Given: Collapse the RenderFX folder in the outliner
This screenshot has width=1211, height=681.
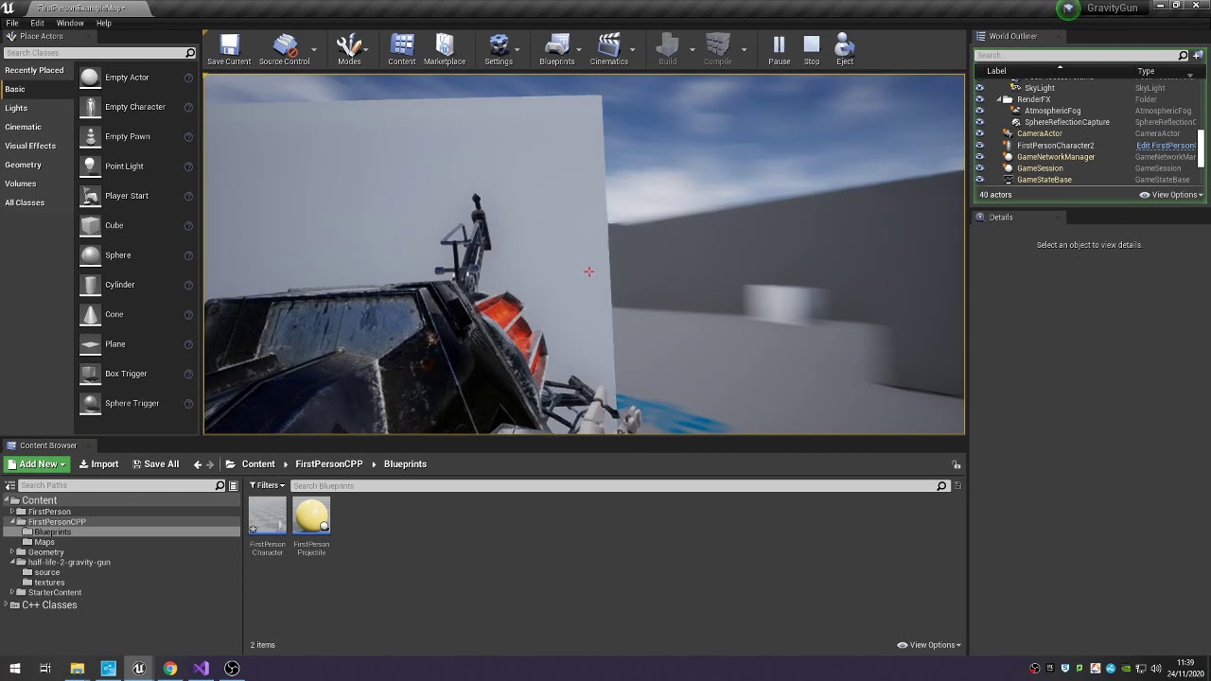Looking at the screenshot, I should (x=999, y=99).
